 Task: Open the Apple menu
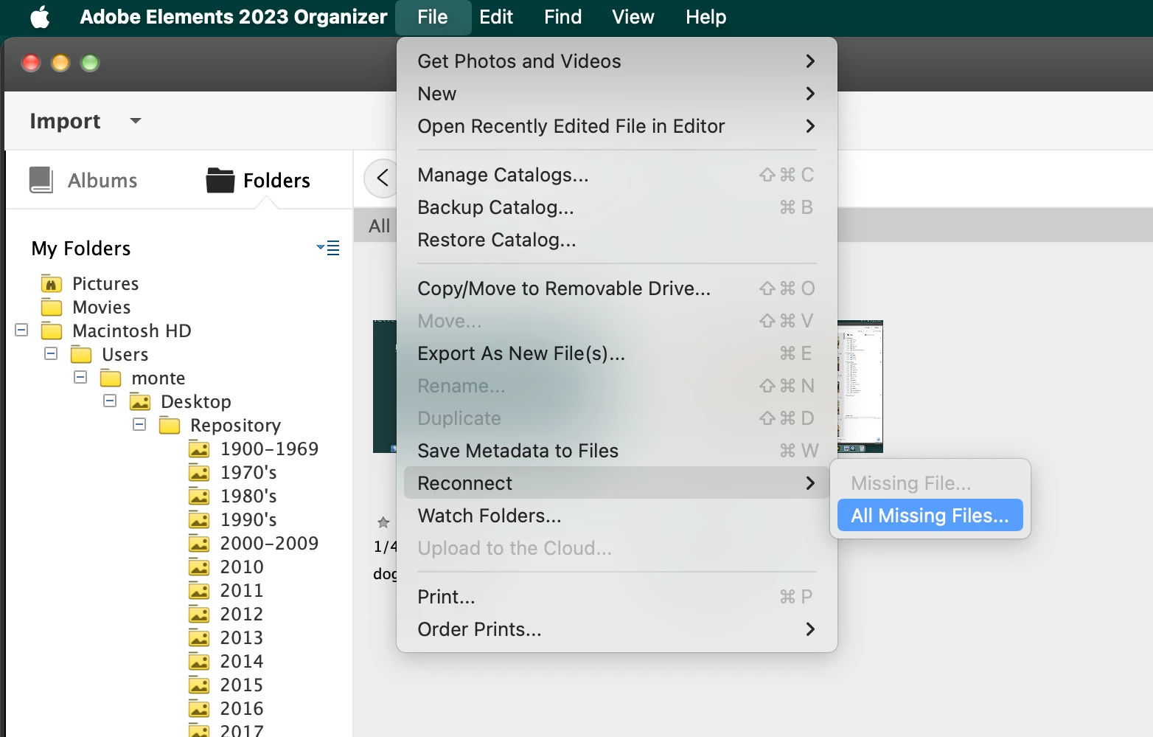tap(41, 16)
